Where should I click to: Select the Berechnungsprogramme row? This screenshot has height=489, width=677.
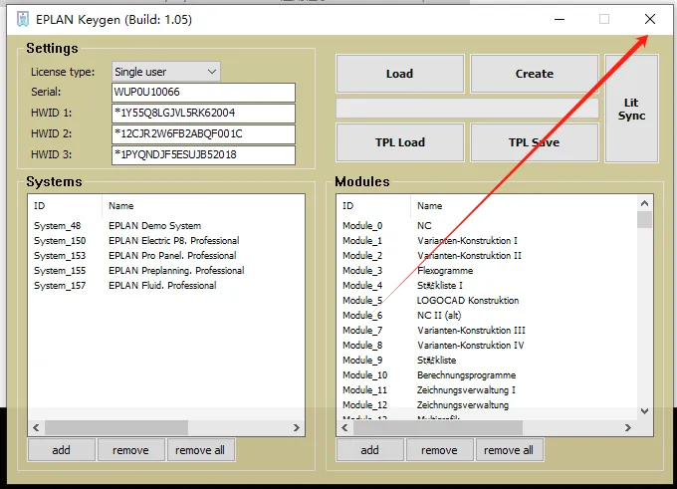pyautogui.click(x=487, y=375)
